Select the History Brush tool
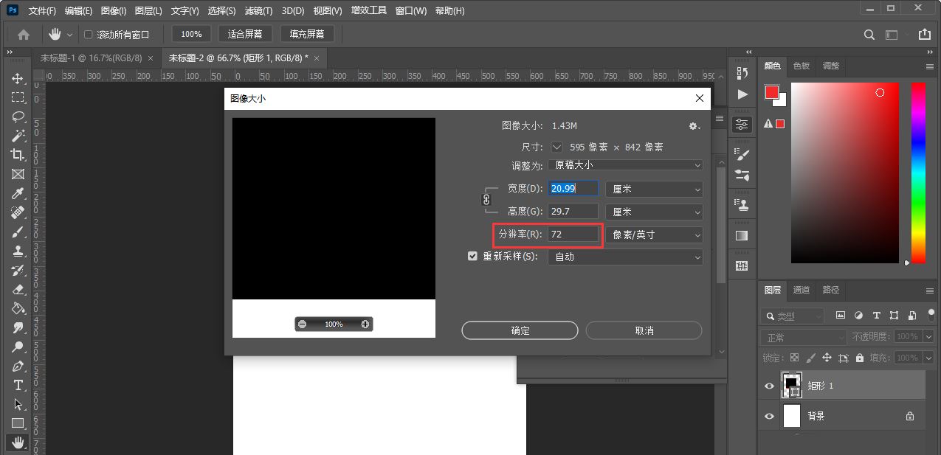 (18, 270)
